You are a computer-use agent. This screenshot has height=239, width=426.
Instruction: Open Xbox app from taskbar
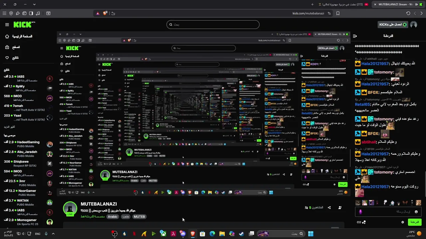[x=163, y=234]
